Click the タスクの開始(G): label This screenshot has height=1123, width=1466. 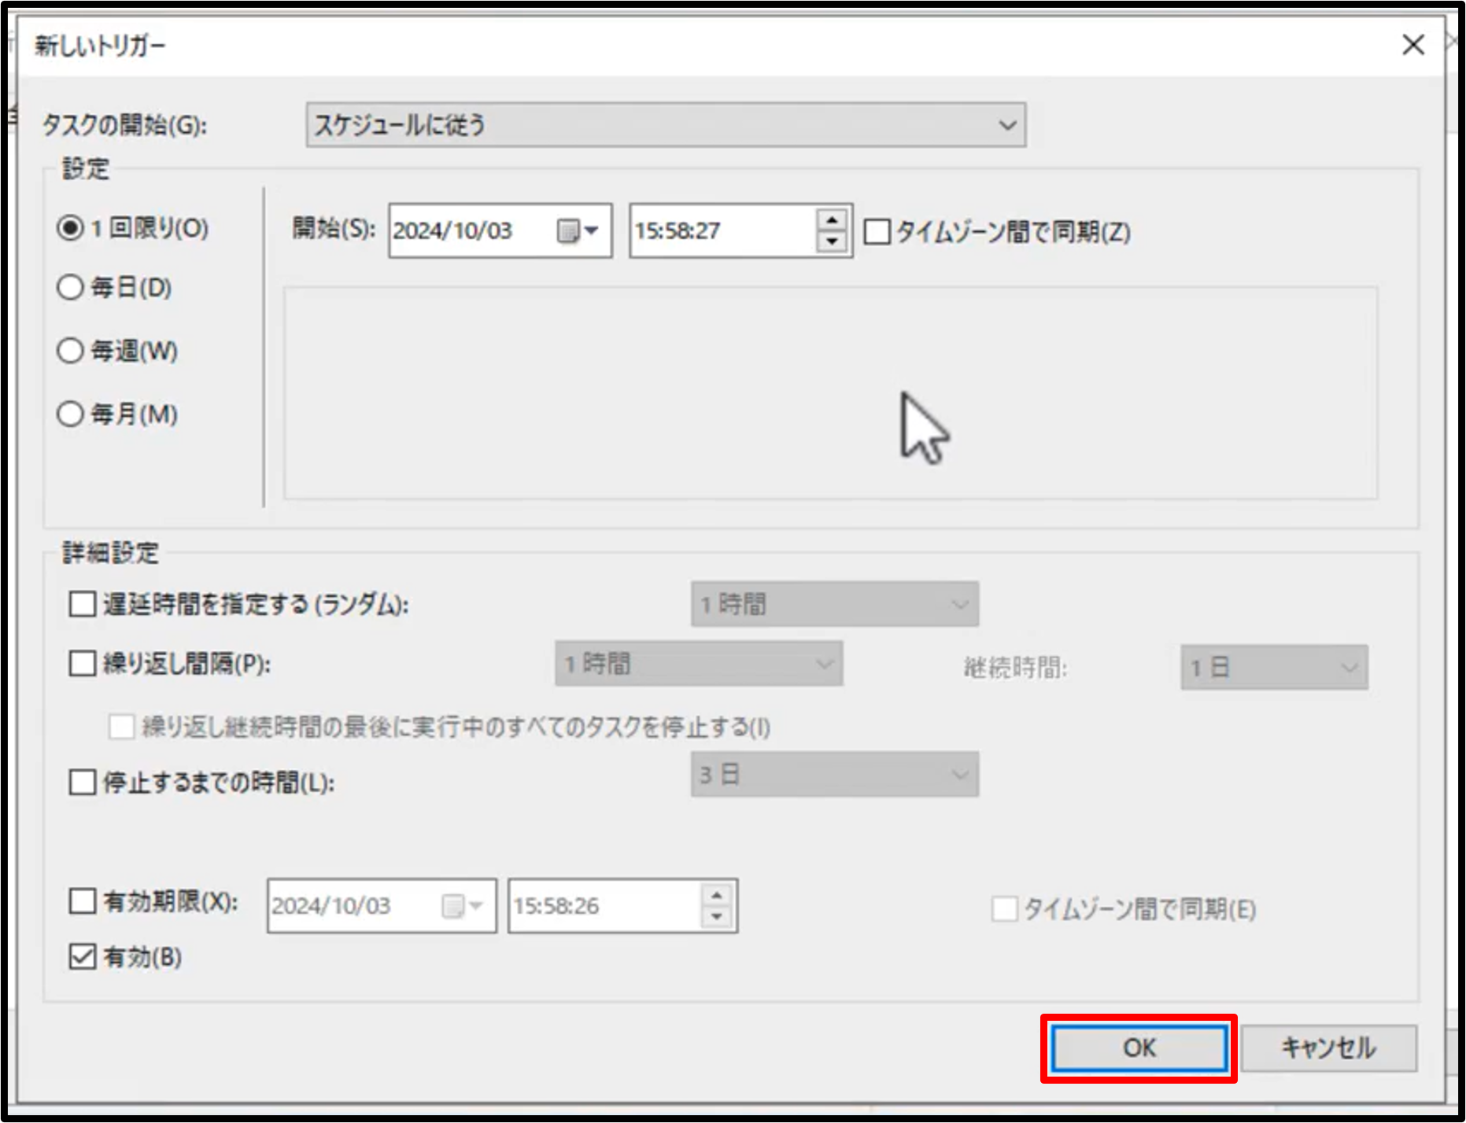124,125
